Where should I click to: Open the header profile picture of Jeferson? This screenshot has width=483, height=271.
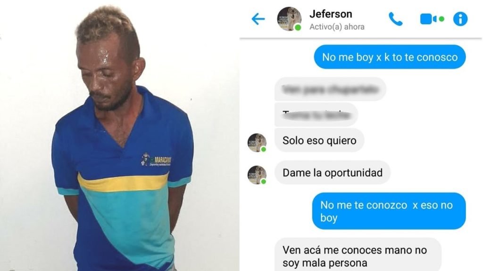click(x=289, y=19)
